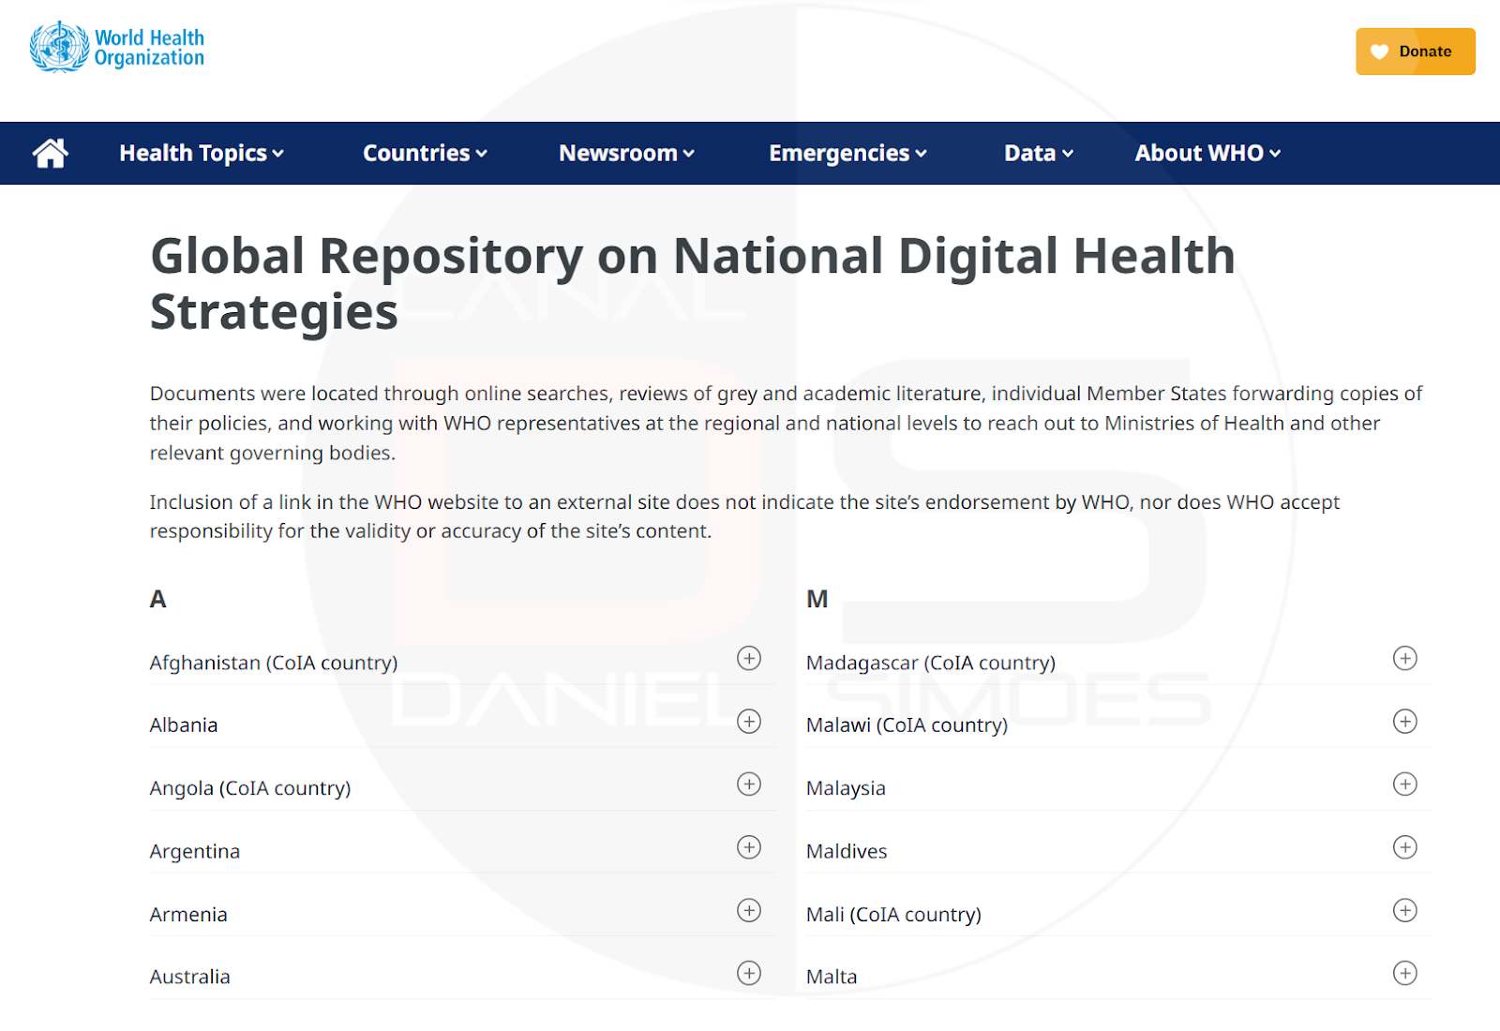Expand Argentina entry with plus icon

(749, 847)
